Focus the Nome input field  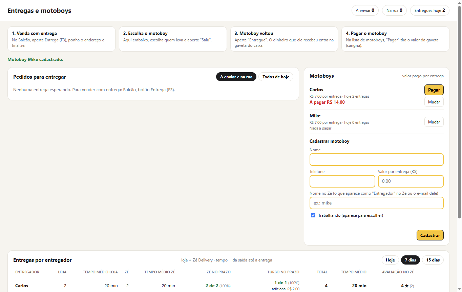coord(376,159)
